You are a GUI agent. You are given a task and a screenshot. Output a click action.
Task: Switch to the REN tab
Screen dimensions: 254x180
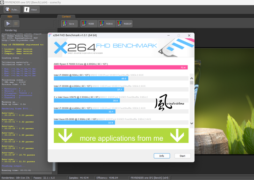pos(10,16)
